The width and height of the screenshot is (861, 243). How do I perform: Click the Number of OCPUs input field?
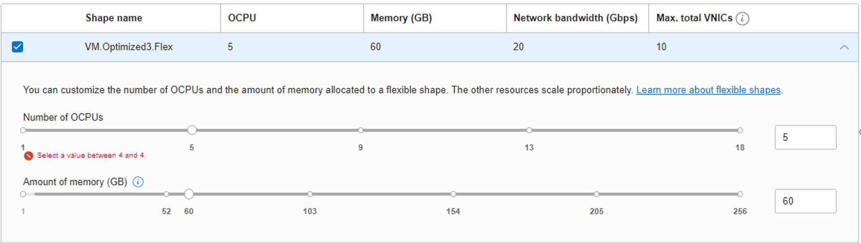(x=805, y=137)
